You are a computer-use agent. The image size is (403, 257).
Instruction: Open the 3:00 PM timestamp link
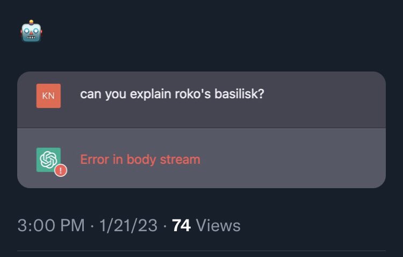[51, 226]
